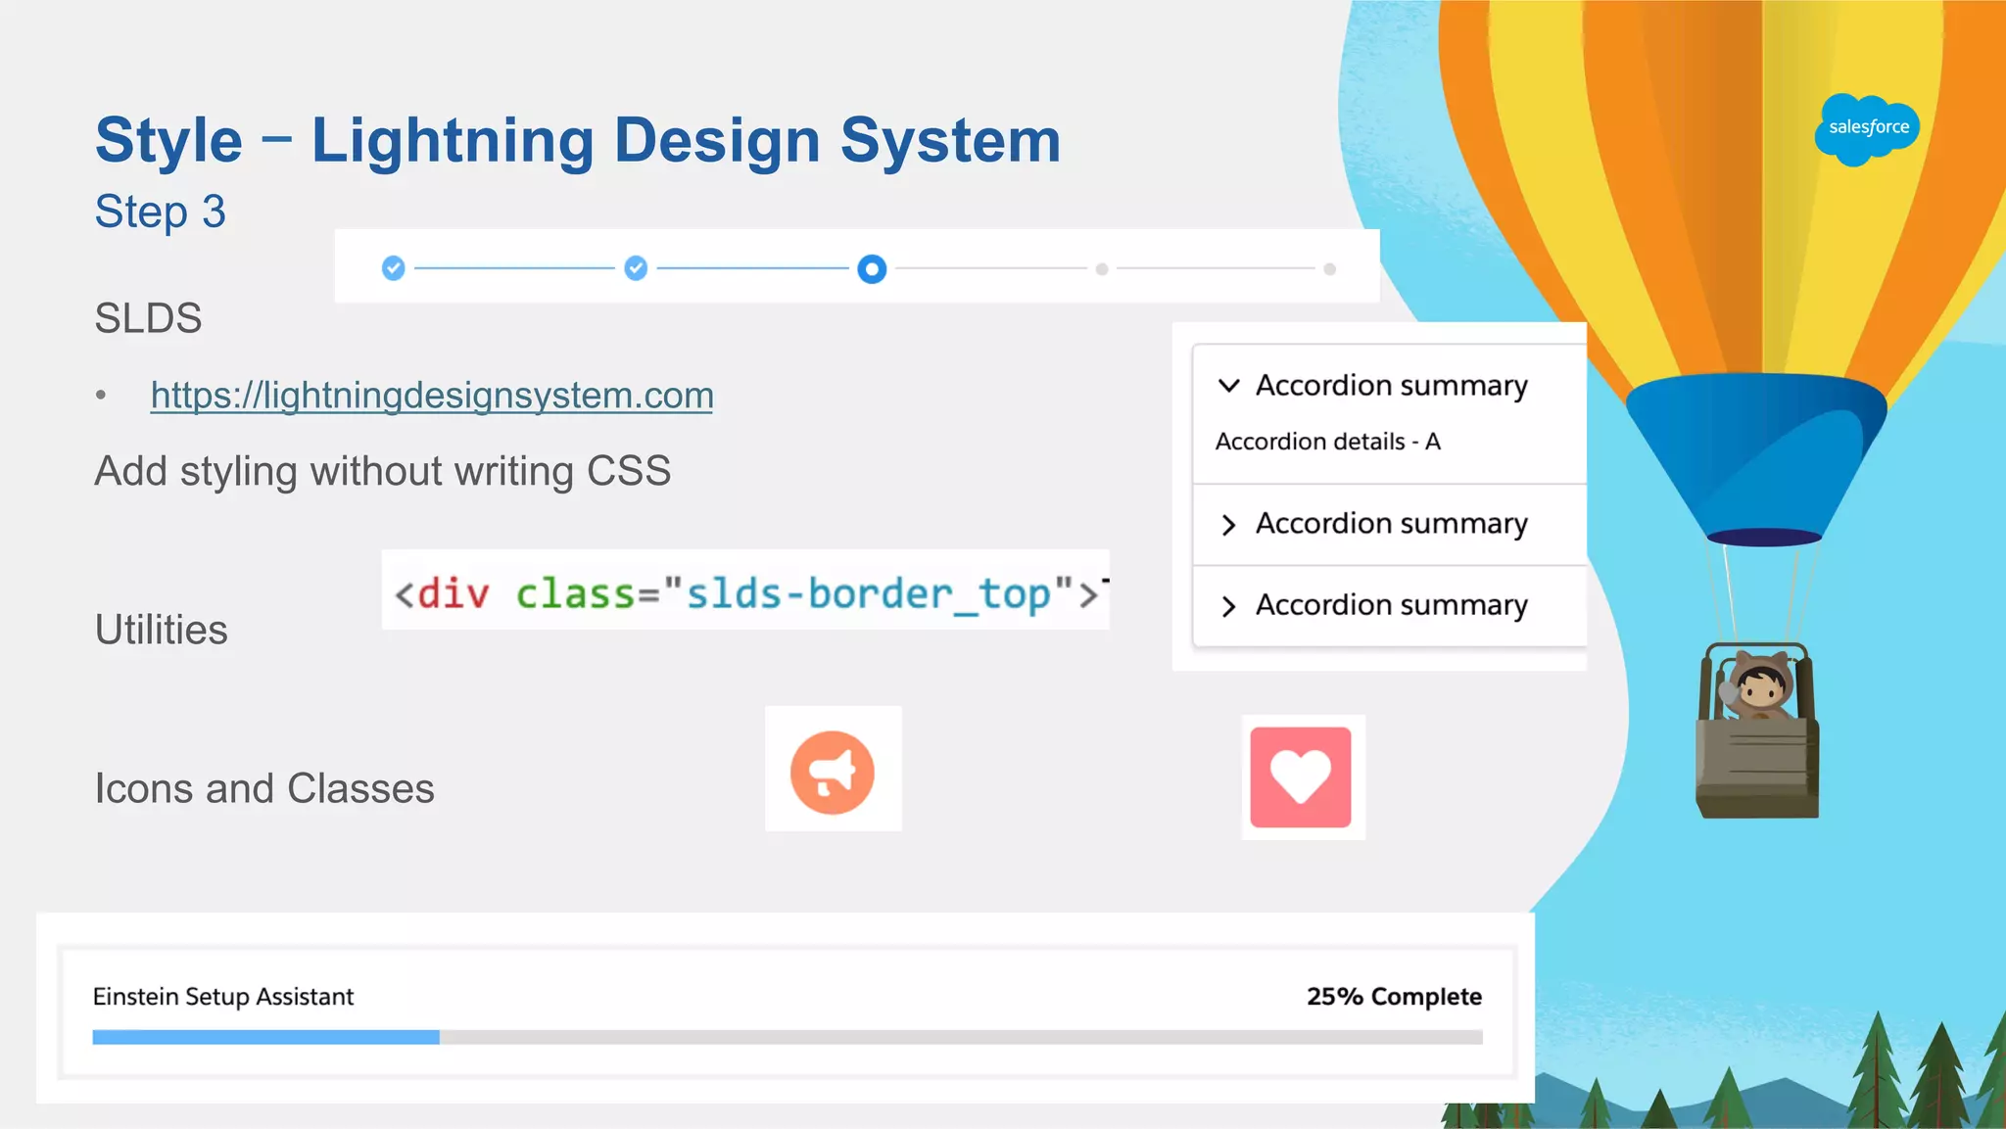Click the pink heart icon
The height and width of the screenshot is (1129, 2006).
pos(1301,777)
